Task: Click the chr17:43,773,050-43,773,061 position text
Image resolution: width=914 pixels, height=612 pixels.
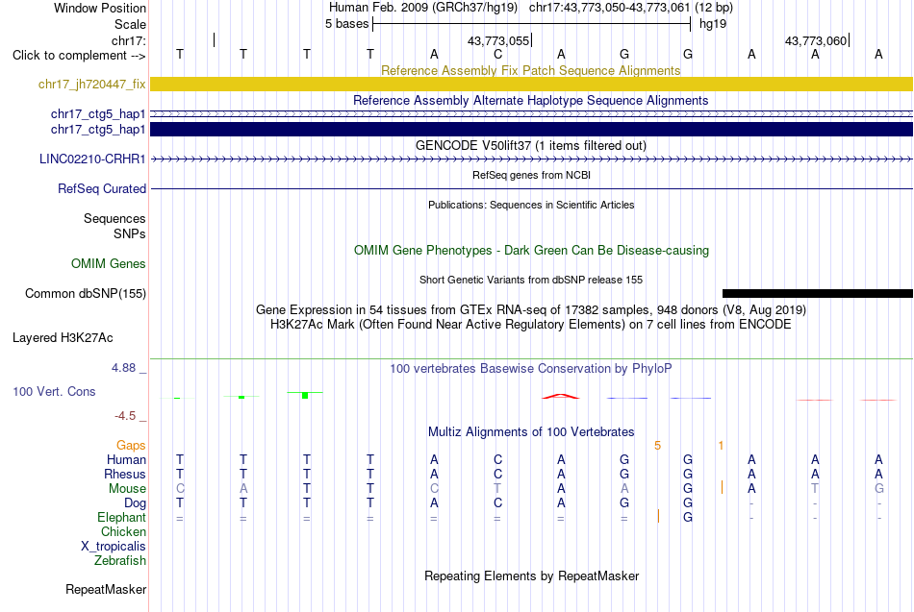Action: (x=609, y=8)
